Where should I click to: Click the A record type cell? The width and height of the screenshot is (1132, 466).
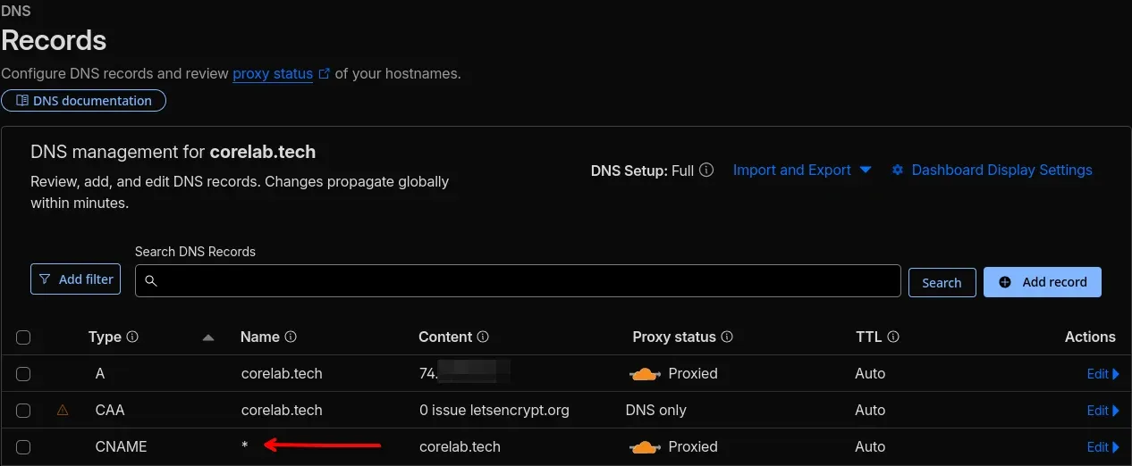(100, 374)
